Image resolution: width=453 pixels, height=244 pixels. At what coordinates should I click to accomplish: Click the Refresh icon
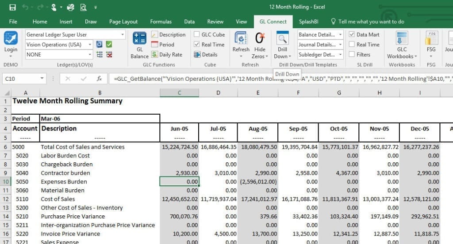241,39
